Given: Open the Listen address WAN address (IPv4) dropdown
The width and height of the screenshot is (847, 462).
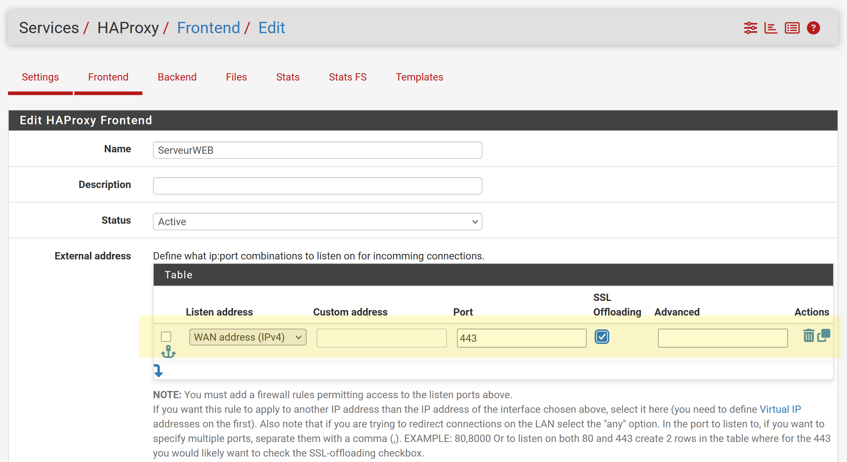Looking at the screenshot, I should (x=248, y=337).
